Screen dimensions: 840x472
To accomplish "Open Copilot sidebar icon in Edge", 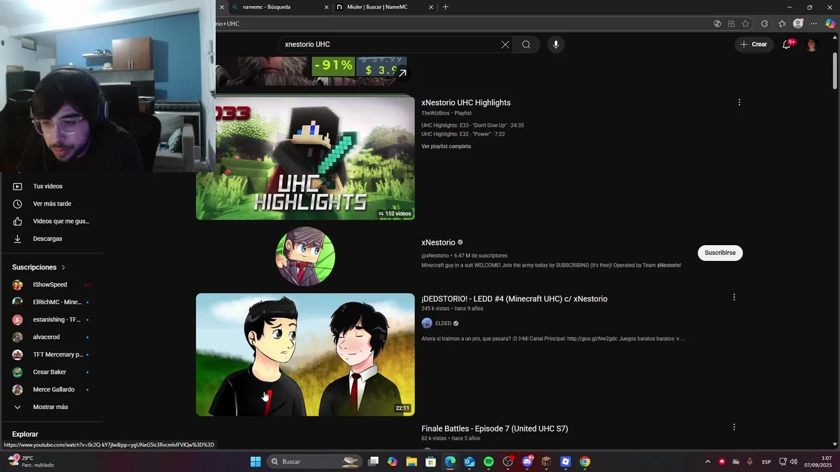I will (x=830, y=24).
